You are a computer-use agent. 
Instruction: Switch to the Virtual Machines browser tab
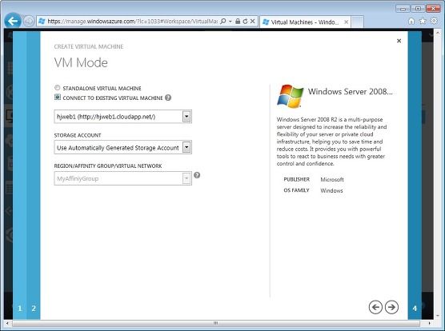[305, 22]
